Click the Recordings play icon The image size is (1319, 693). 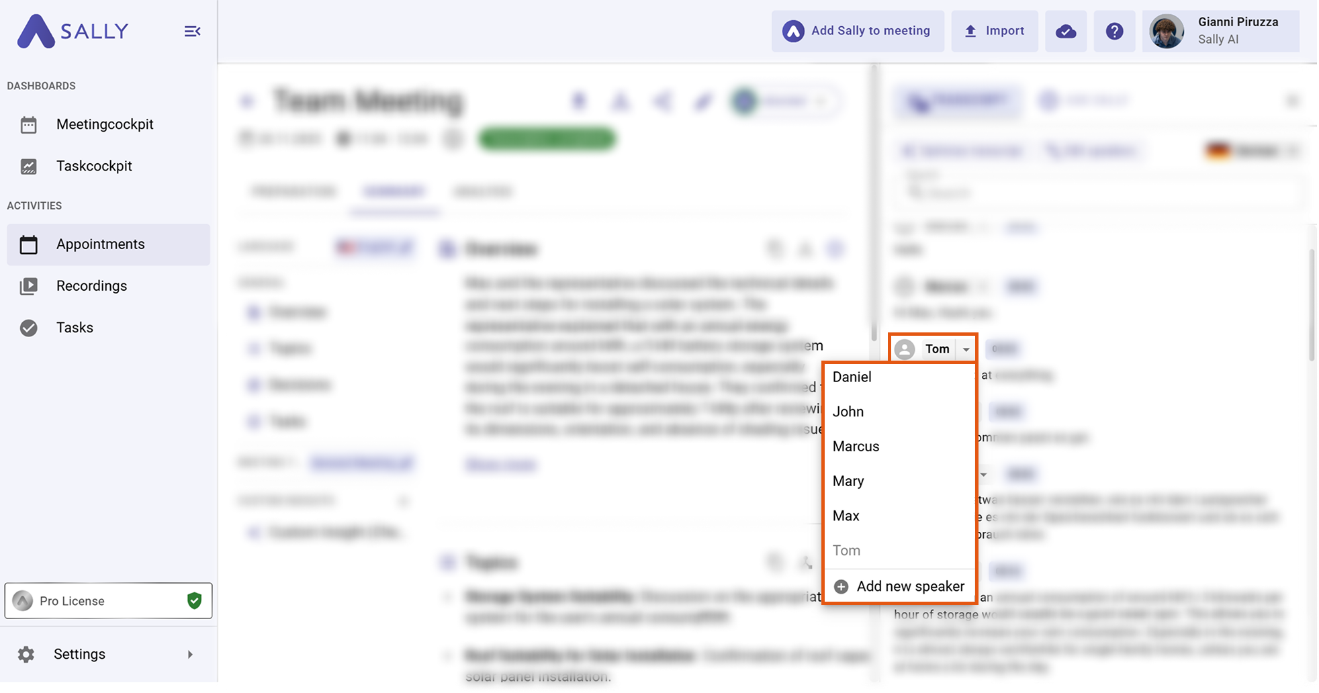[x=28, y=286]
